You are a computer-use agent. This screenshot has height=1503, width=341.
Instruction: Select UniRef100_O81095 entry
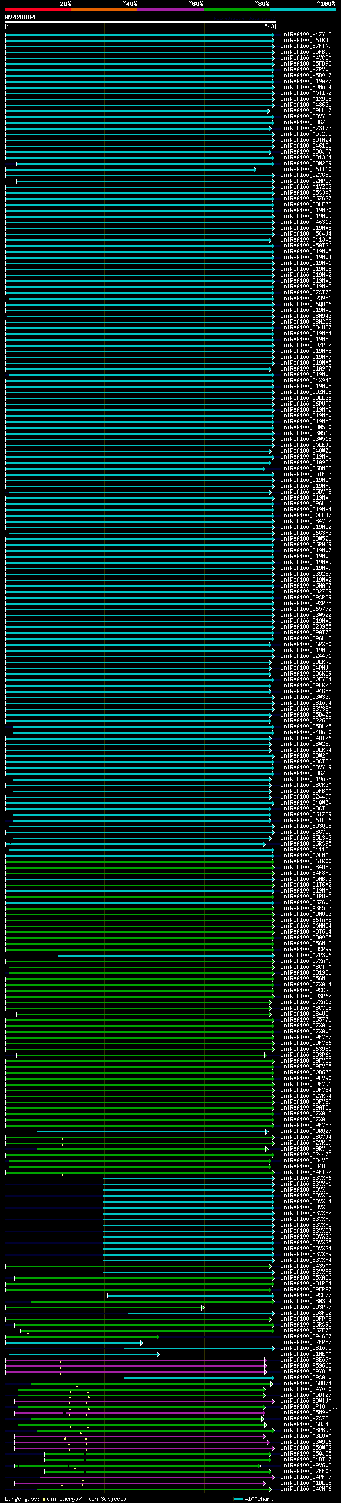pos(306,1348)
